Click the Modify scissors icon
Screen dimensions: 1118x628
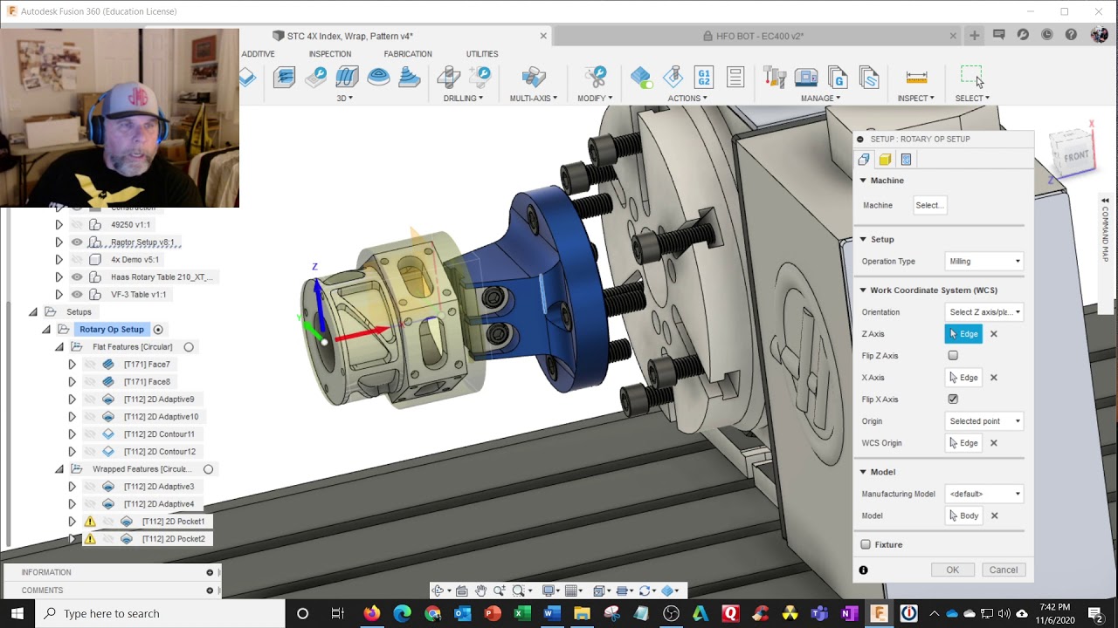[x=597, y=77]
